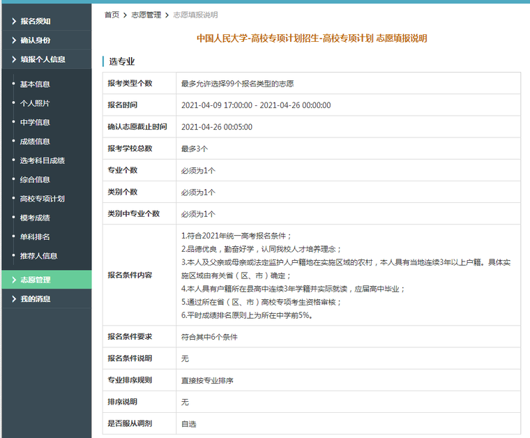Click 志愿管理 breadcrumb link
530x438 pixels.
point(146,15)
